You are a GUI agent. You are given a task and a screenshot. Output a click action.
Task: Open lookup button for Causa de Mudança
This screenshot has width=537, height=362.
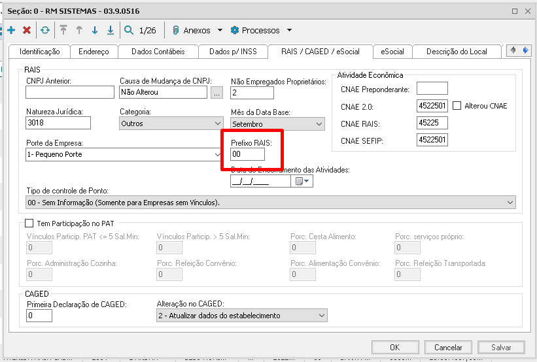(x=217, y=92)
